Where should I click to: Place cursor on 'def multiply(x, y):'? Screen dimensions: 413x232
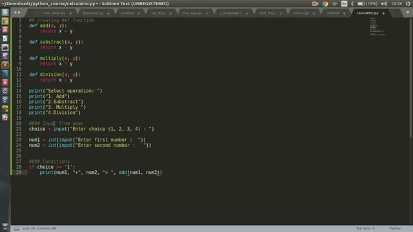(x=55, y=59)
